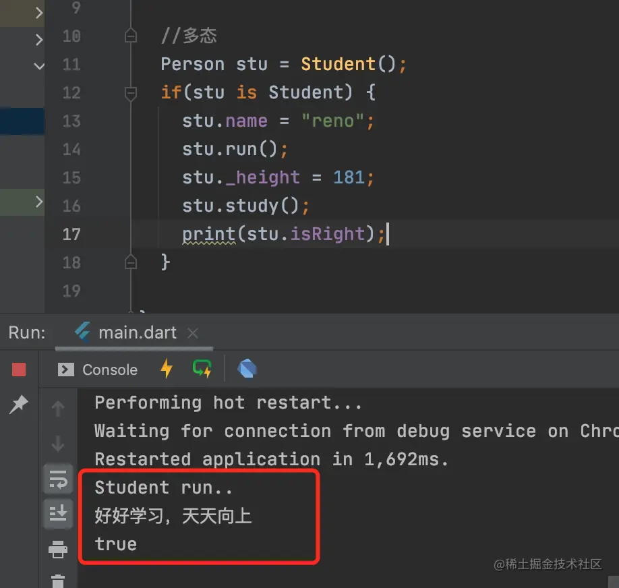619x588 pixels.
Task: Click the Flutter logo on main.dart tab
Action: point(82,331)
